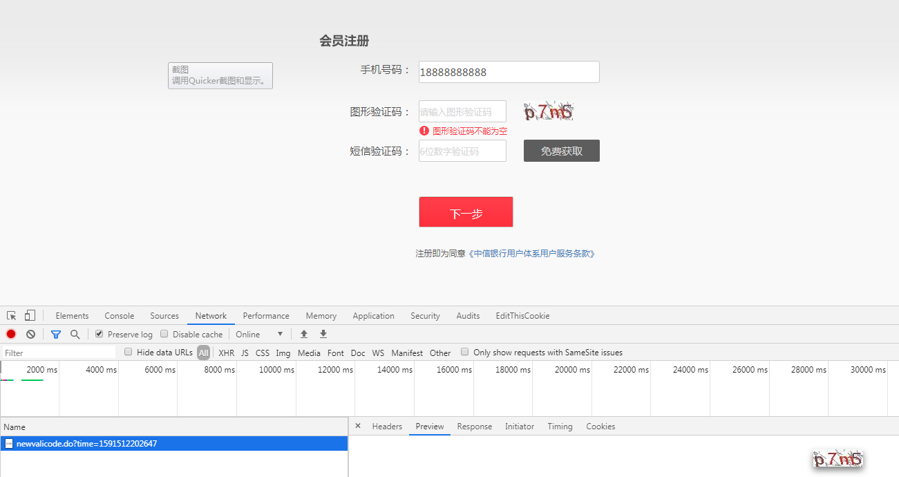Open the 中信银行用户体系用户服务条款 link
The height and width of the screenshot is (477, 899).
tap(531, 254)
